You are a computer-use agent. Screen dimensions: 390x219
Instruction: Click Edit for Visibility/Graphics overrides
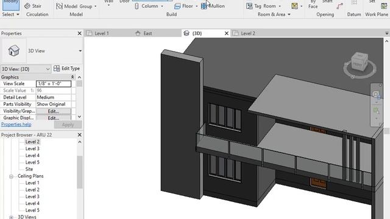pyautogui.click(x=54, y=111)
